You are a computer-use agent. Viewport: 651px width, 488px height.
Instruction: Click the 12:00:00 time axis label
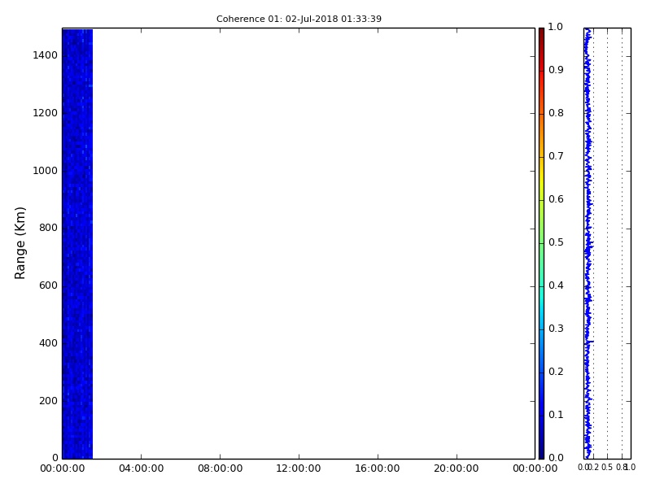(x=299, y=468)
